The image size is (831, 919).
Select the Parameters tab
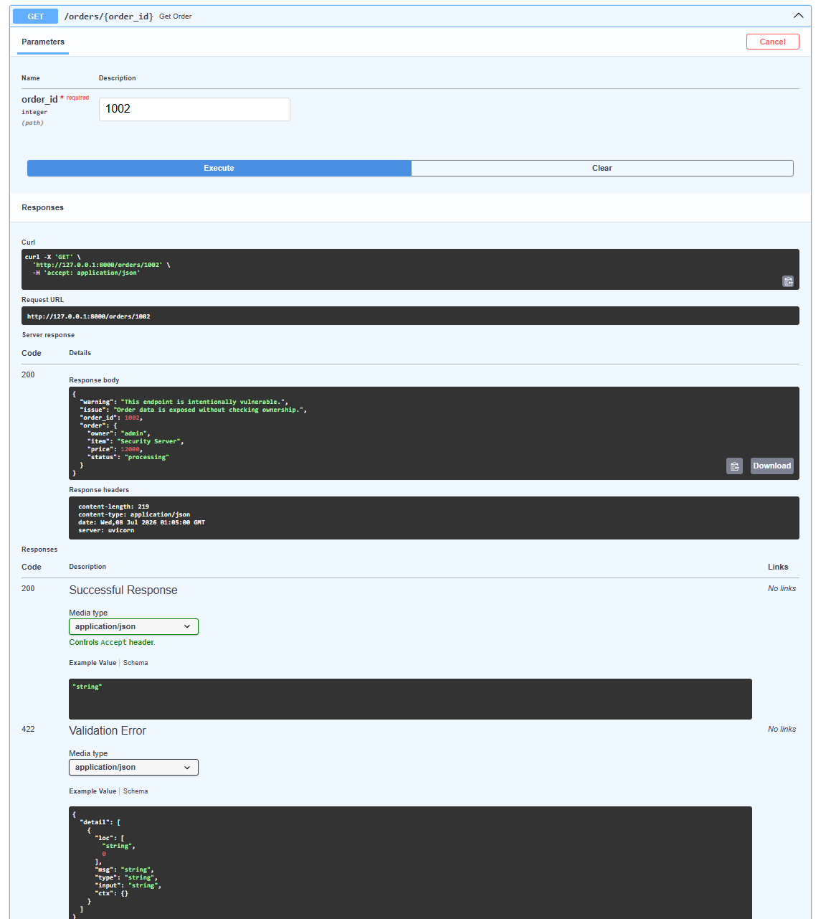pos(43,42)
